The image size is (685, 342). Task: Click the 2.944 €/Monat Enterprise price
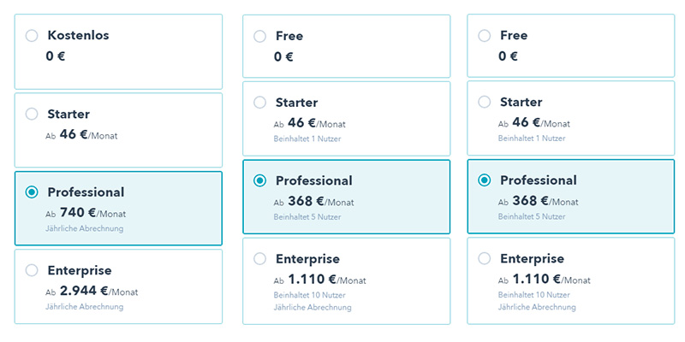coord(98,292)
